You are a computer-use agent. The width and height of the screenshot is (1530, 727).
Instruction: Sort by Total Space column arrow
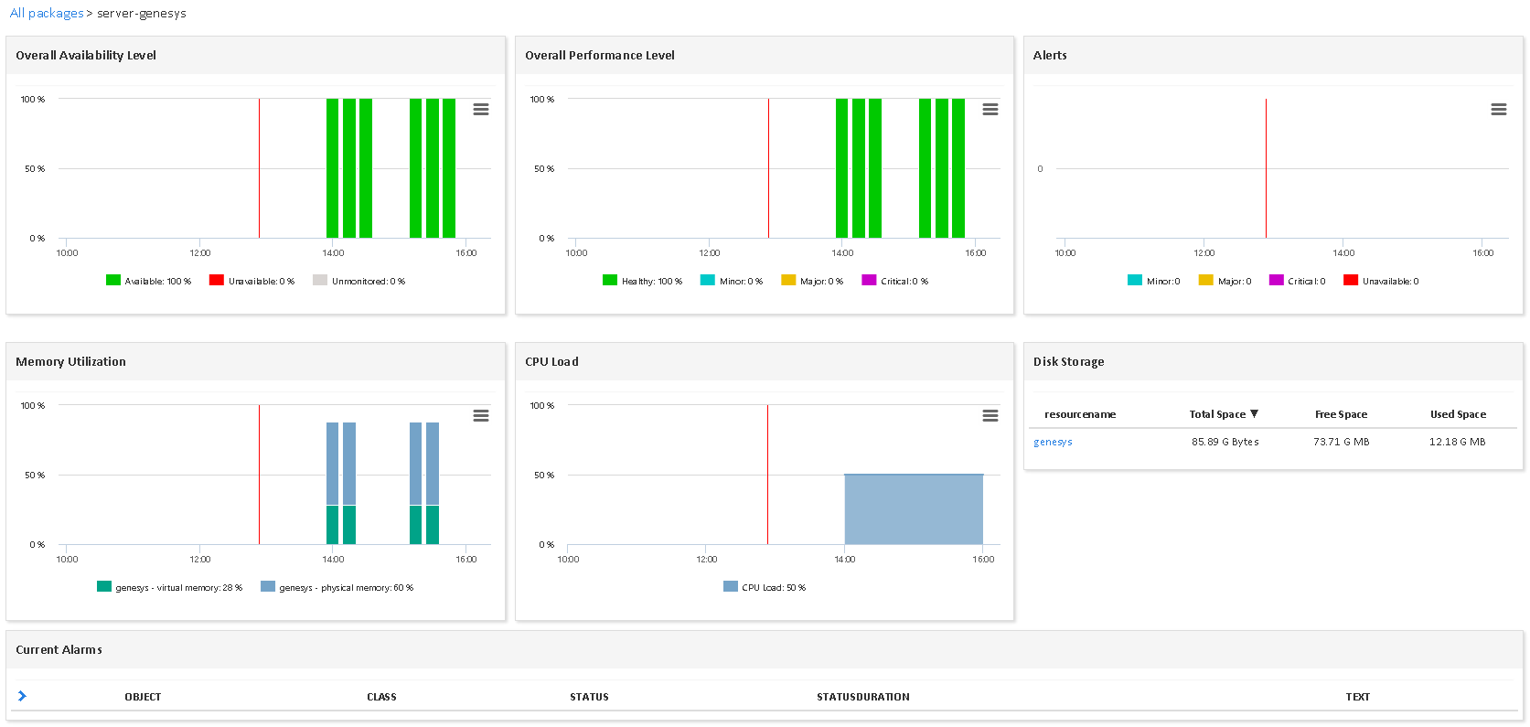(x=1254, y=414)
